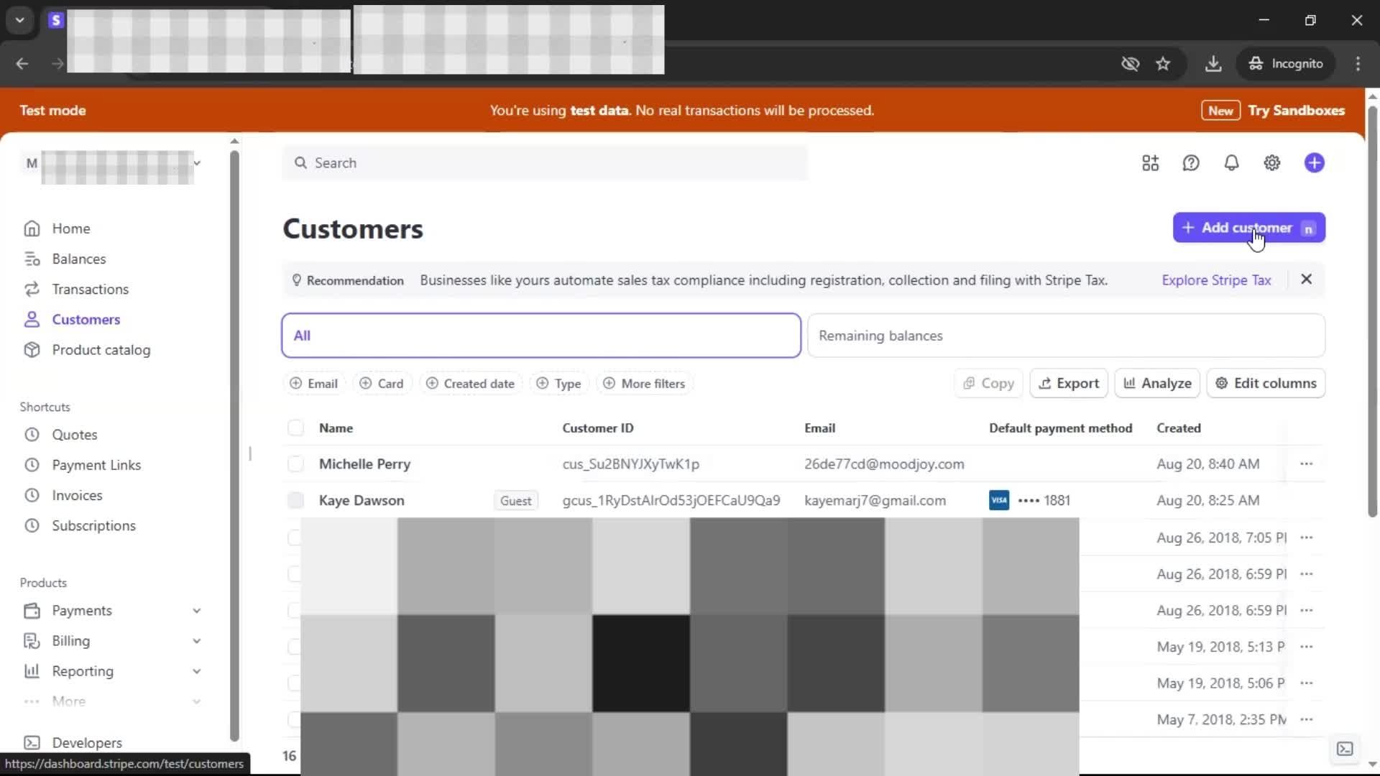1380x776 pixels.
Task: Open row options for Michelle Perry
Action: coord(1306,464)
